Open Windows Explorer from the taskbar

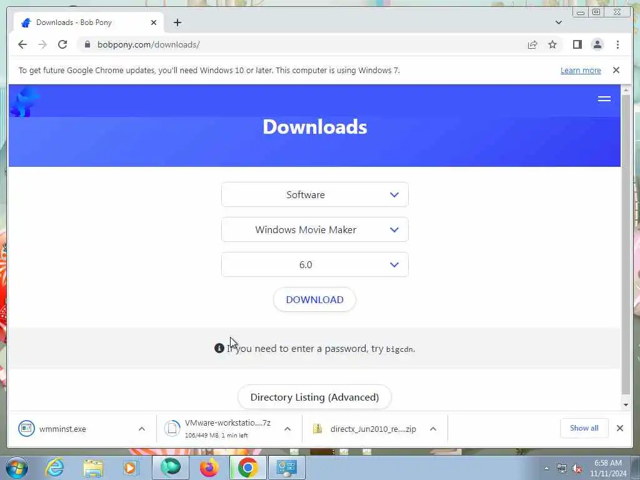click(x=93, y=468)
